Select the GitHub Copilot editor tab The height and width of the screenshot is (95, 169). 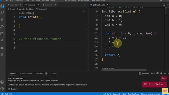coord(99,5)
